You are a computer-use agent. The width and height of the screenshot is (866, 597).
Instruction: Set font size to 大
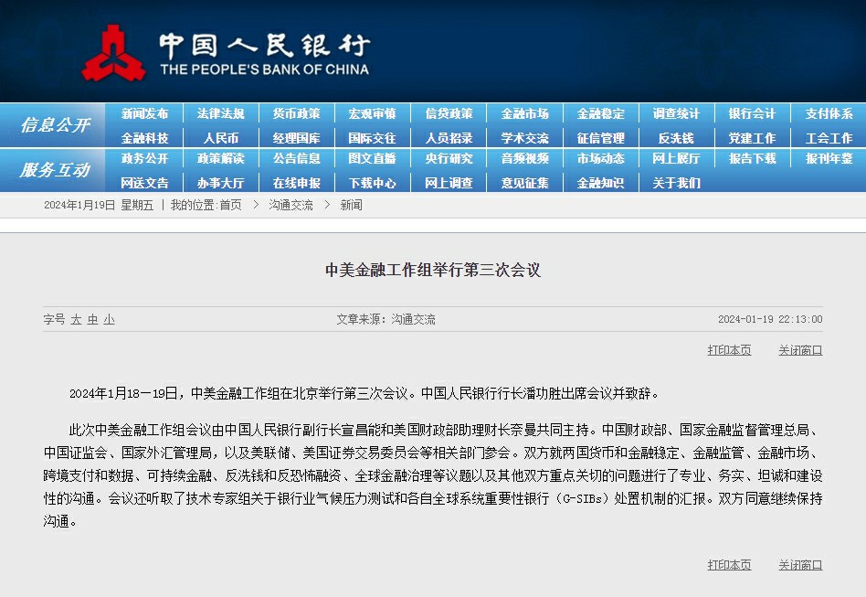(76, 319)
